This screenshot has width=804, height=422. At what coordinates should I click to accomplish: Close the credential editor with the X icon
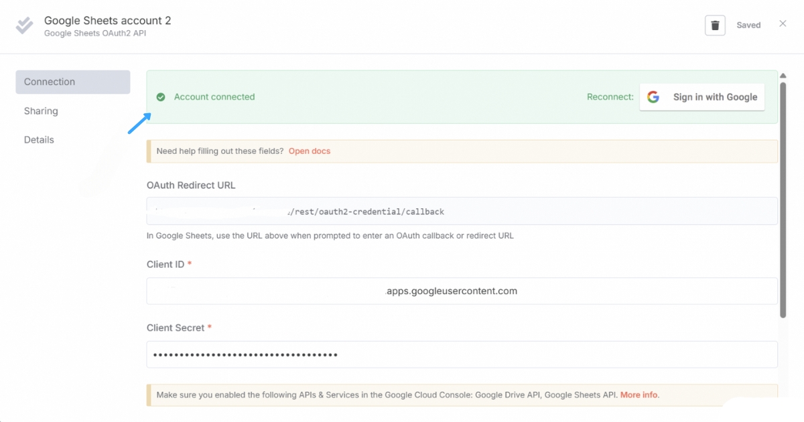coord(783,23)
